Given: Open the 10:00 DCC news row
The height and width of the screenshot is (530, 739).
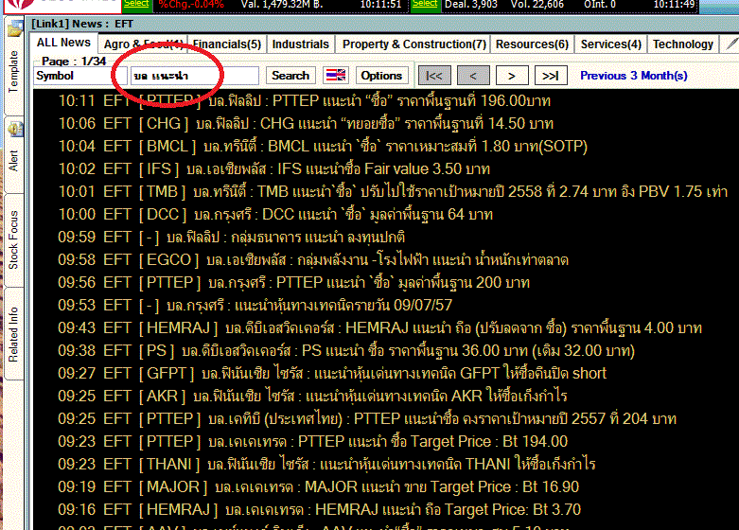Looking at the screenshot, I should pos(275,214).
